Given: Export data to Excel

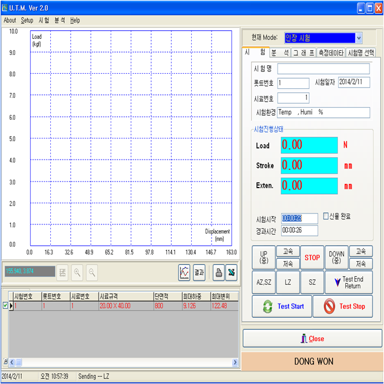Looking at the screenshot, I should click(x=231, y=272).
